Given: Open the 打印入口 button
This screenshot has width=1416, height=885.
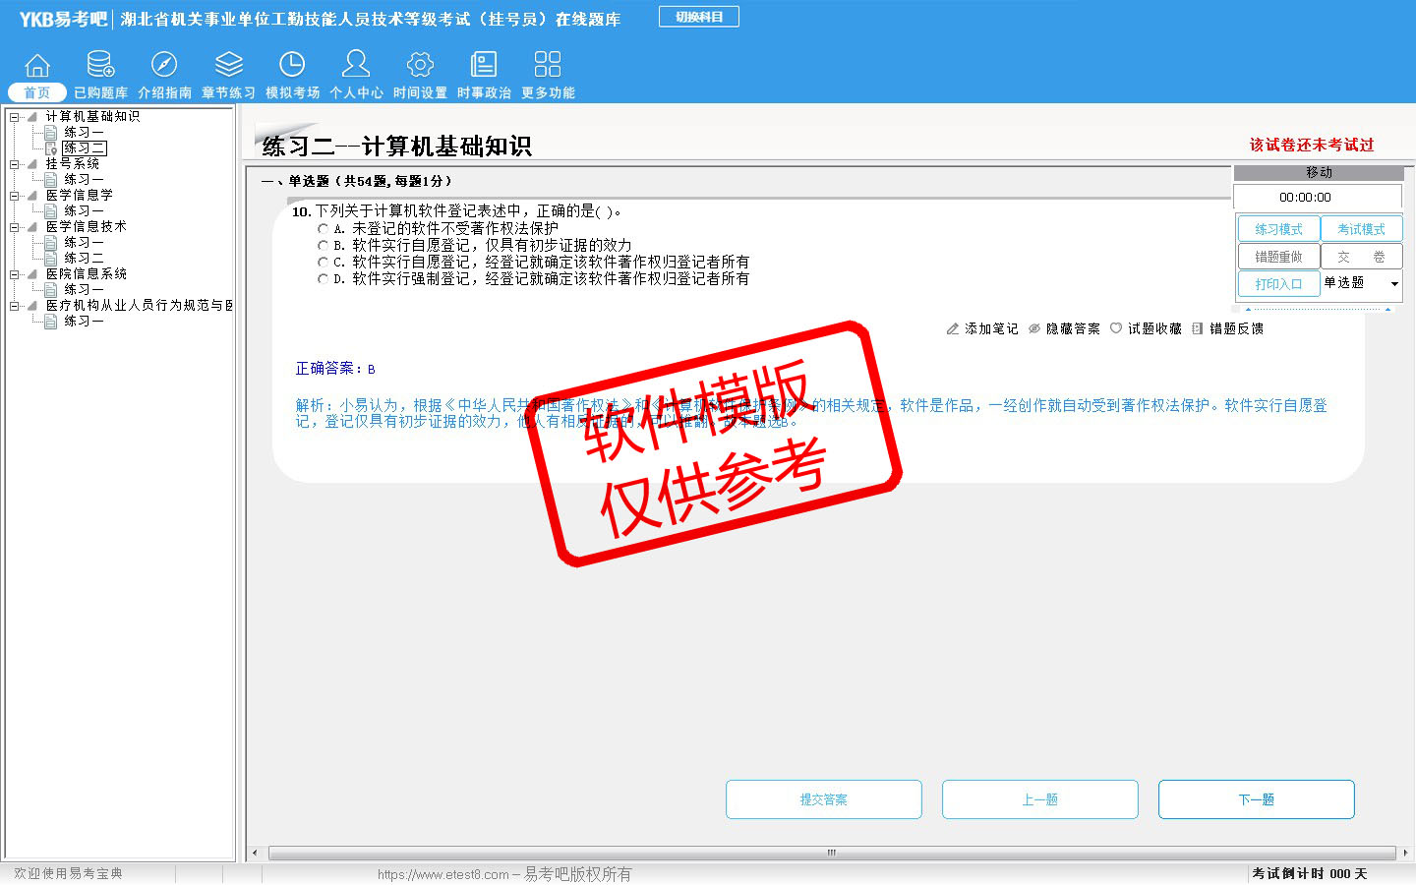Looking at the screenshot, I should [1278, 284].
